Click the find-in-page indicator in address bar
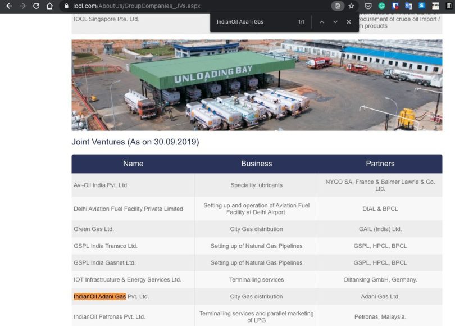 pos(337,6)
